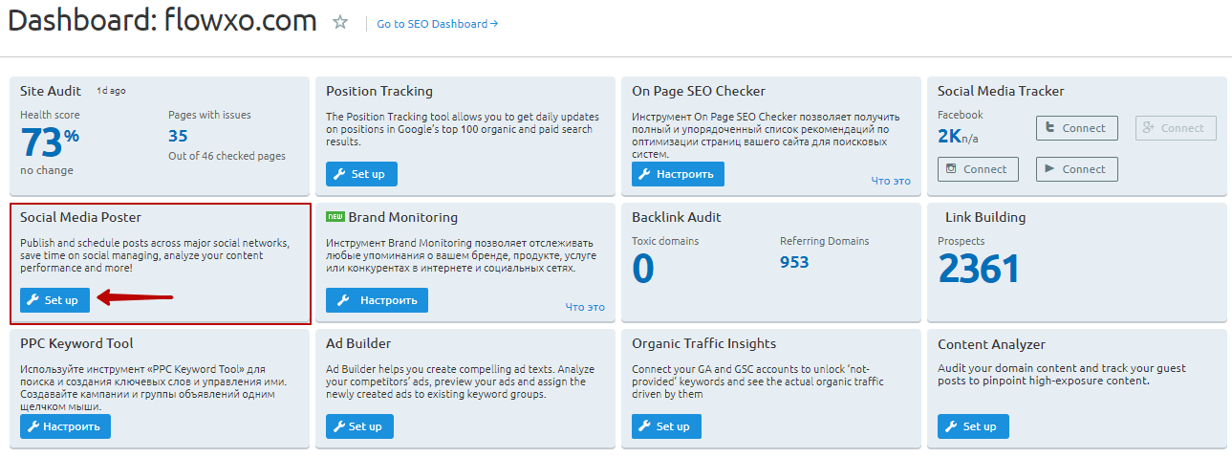The width and height of the screenshot is (1232, 458).
Task: Click Set up in Ad Builder
Action: pos(359,426)
